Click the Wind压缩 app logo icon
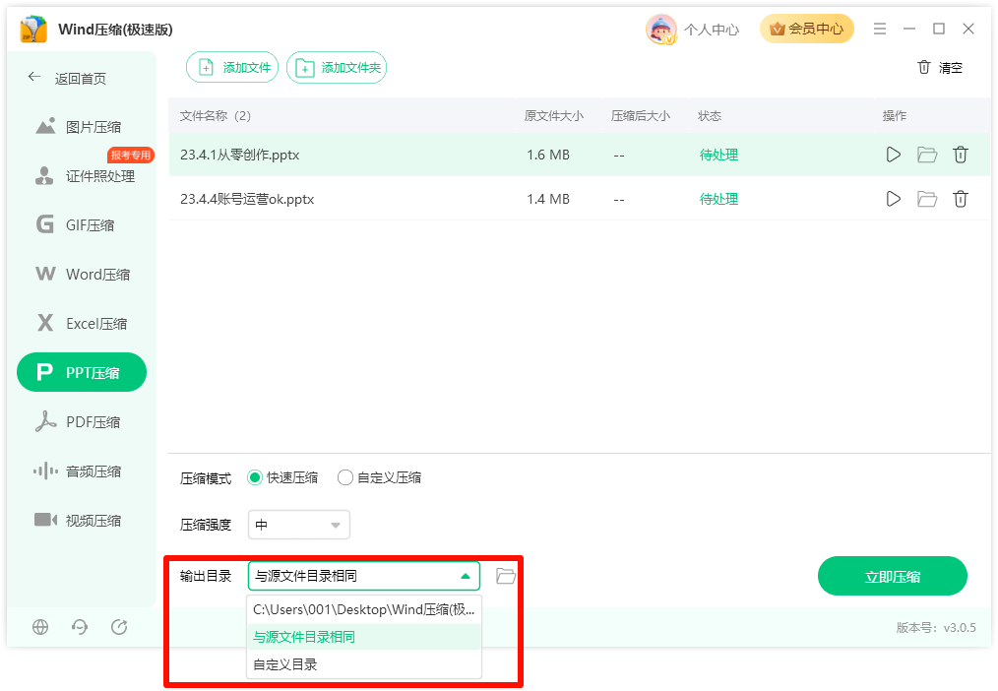The image size is (998, 691). [x=33, y=30]
